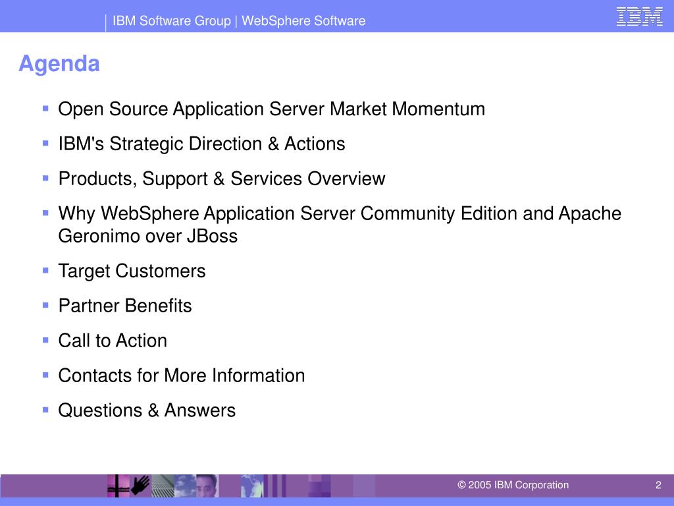
Task: Select the "Target Customers" bullet
Action: tap(132, 271)
